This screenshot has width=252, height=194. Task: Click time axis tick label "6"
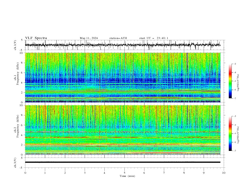click(x=144, y=173)
